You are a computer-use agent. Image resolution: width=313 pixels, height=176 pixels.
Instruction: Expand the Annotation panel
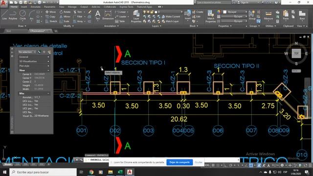tap(112, 26)
